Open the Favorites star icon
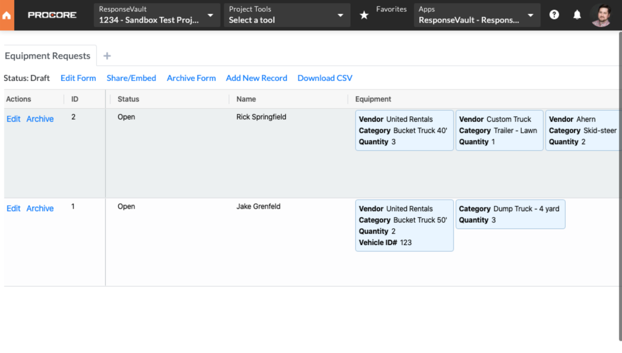The width and height of the screenshot is (622, 353). point(364,15)
